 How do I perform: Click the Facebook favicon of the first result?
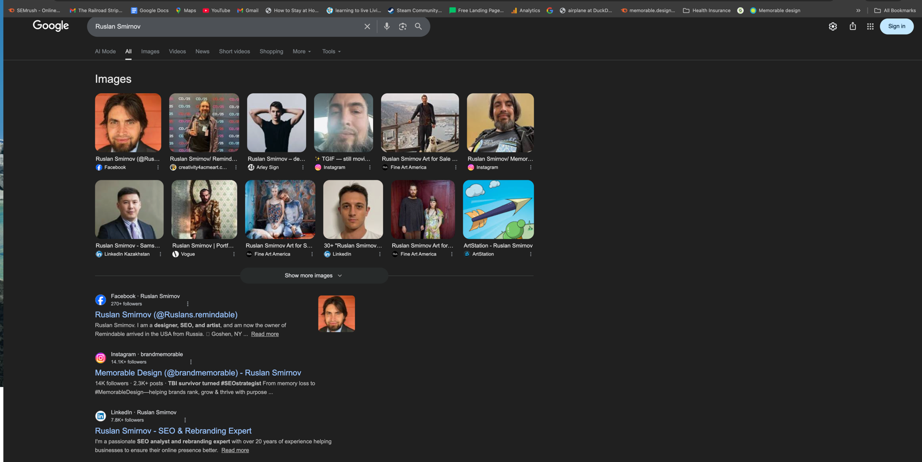[x=100, y=300]
